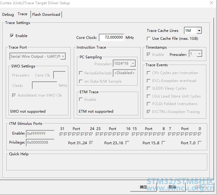Image resolution: width=217 pixels, height=195 pixels.
Task: Click the Core Clock input field
Action: click(x=112, y=37)
